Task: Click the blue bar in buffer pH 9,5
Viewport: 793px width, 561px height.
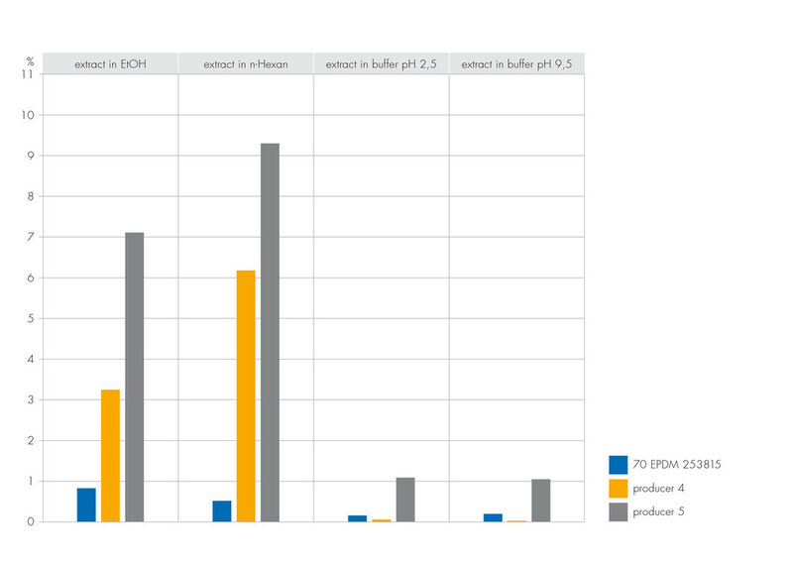Action: tap(493, 517)
